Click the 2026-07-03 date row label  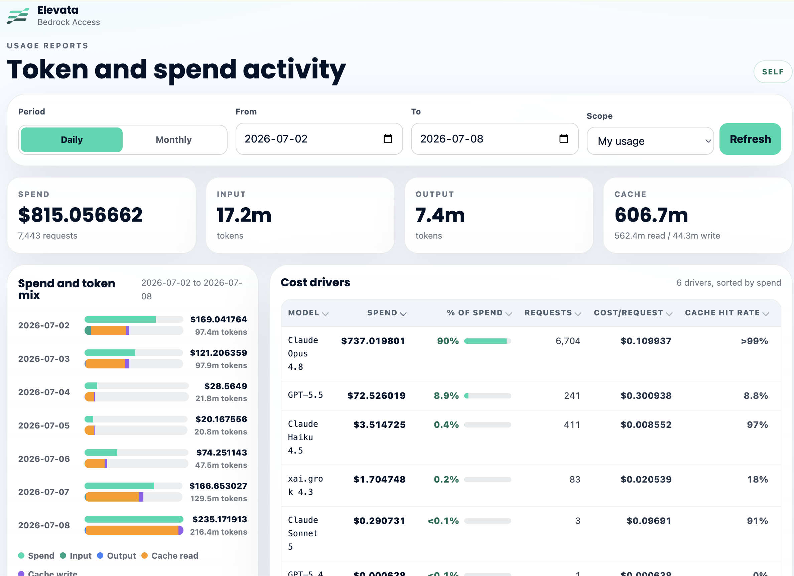pos(44,359)
